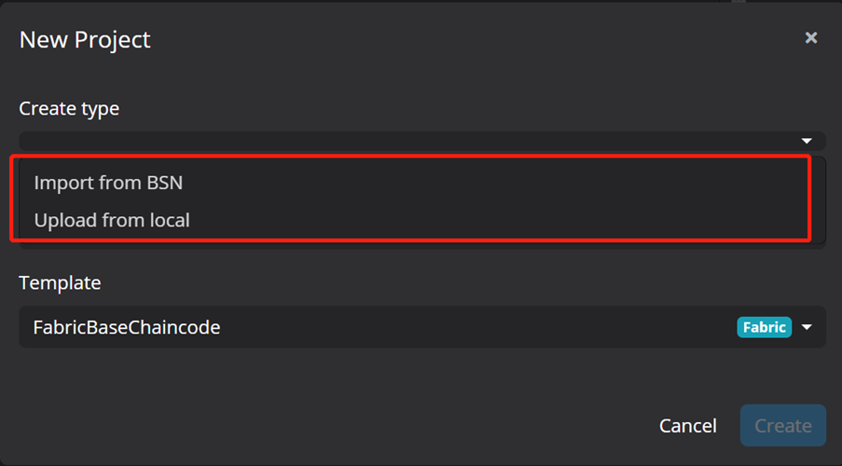Click the New Project dialog title
842x466 pixels.
(x=85, y=40)
